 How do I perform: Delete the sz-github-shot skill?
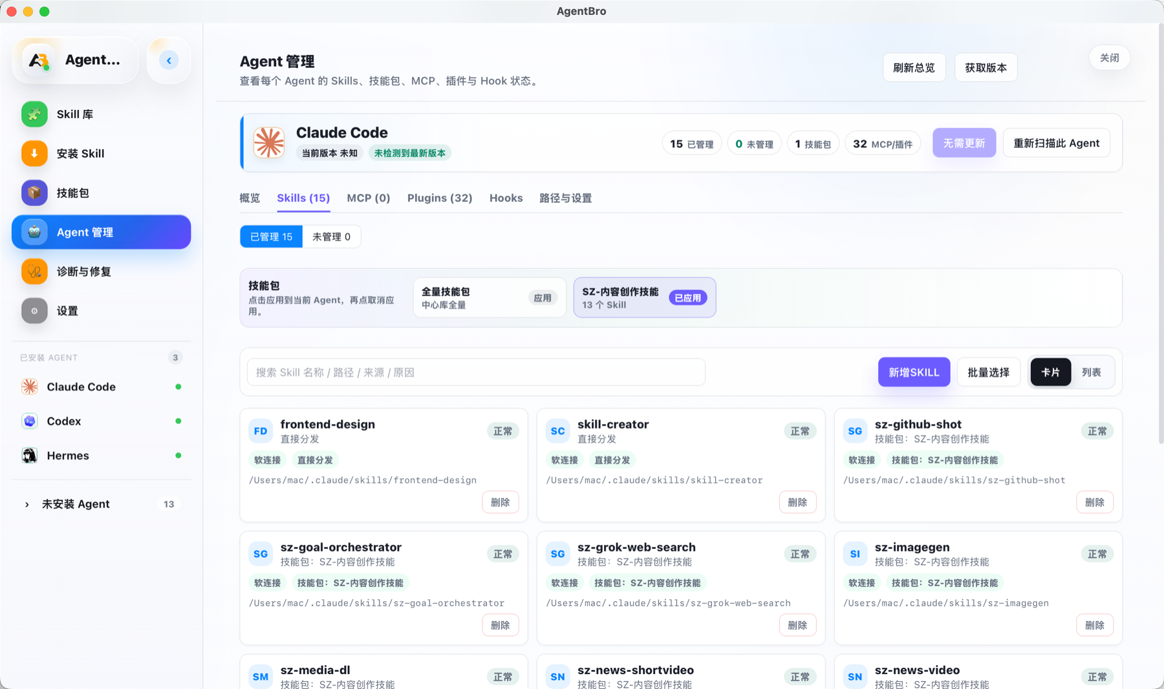(1094, 502)
